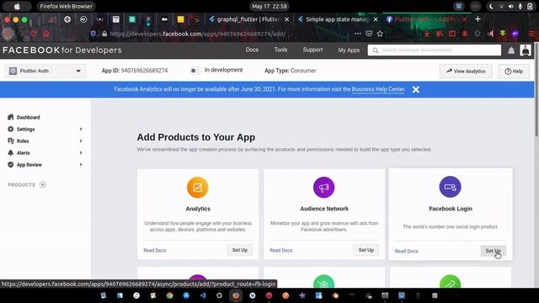The height and width of the screenshot is (303, 539).
Task: Go to My Apps
Action: point(349,50)
